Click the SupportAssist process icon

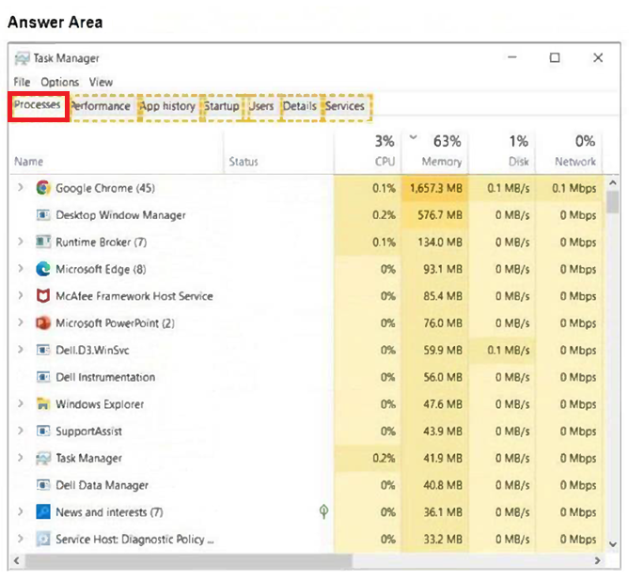click(43, 431)
